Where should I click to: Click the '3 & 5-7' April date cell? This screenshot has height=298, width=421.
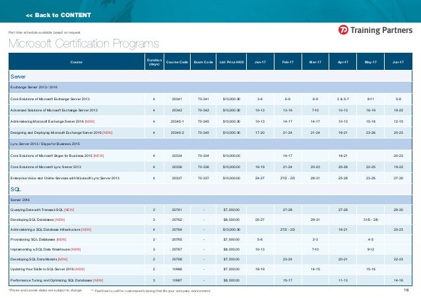point(343,99)
